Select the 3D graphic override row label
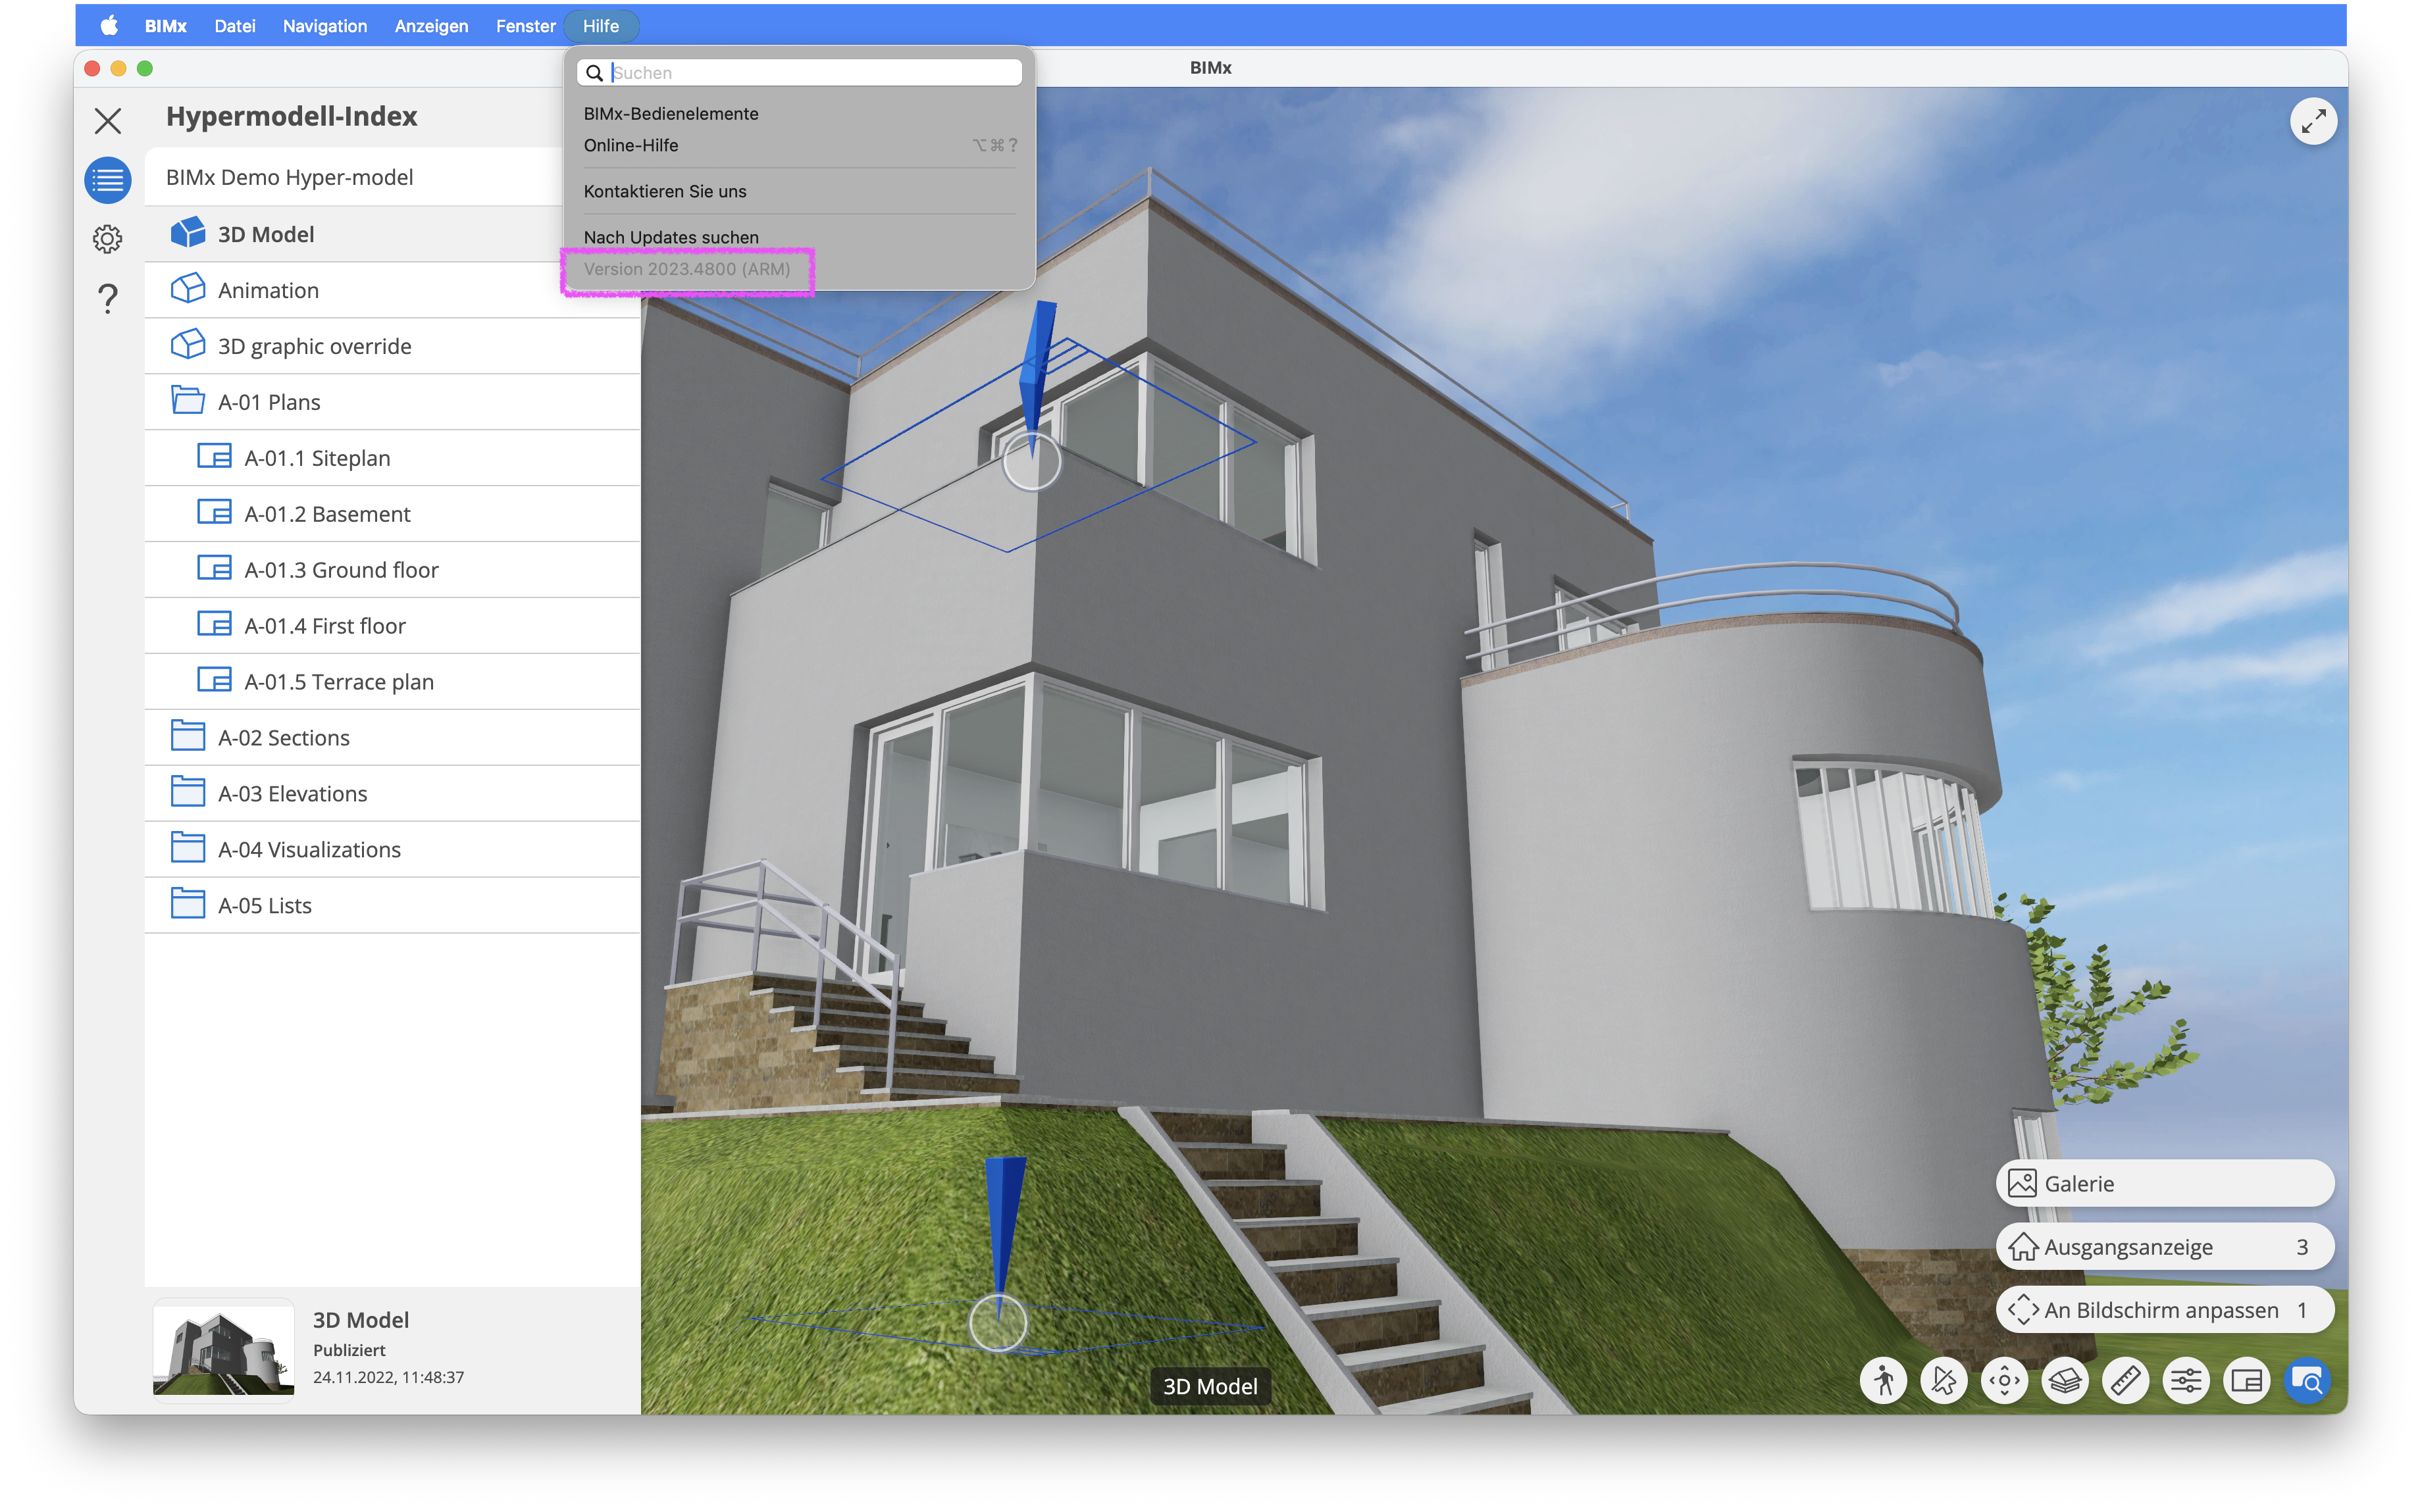Screen dimensions: 2422x1512 [x=314, y=346]
